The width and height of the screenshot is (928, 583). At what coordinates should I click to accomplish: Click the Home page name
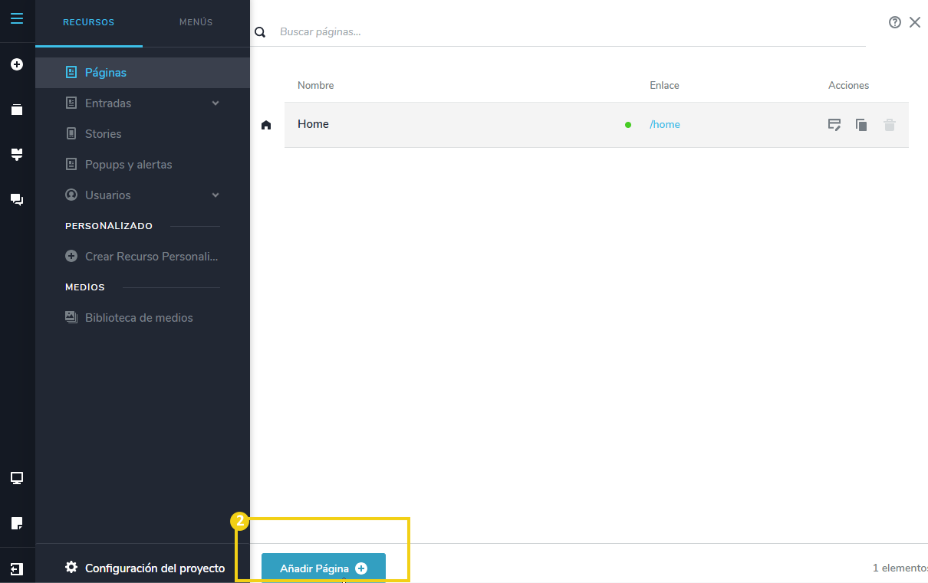pyautogui.click(x=313, y=124)
